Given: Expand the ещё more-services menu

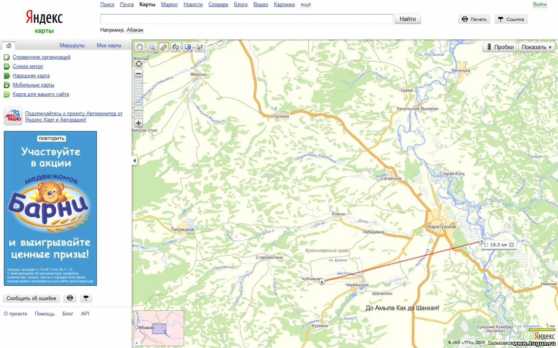Looking at the screenshot, I should point(306,5).
